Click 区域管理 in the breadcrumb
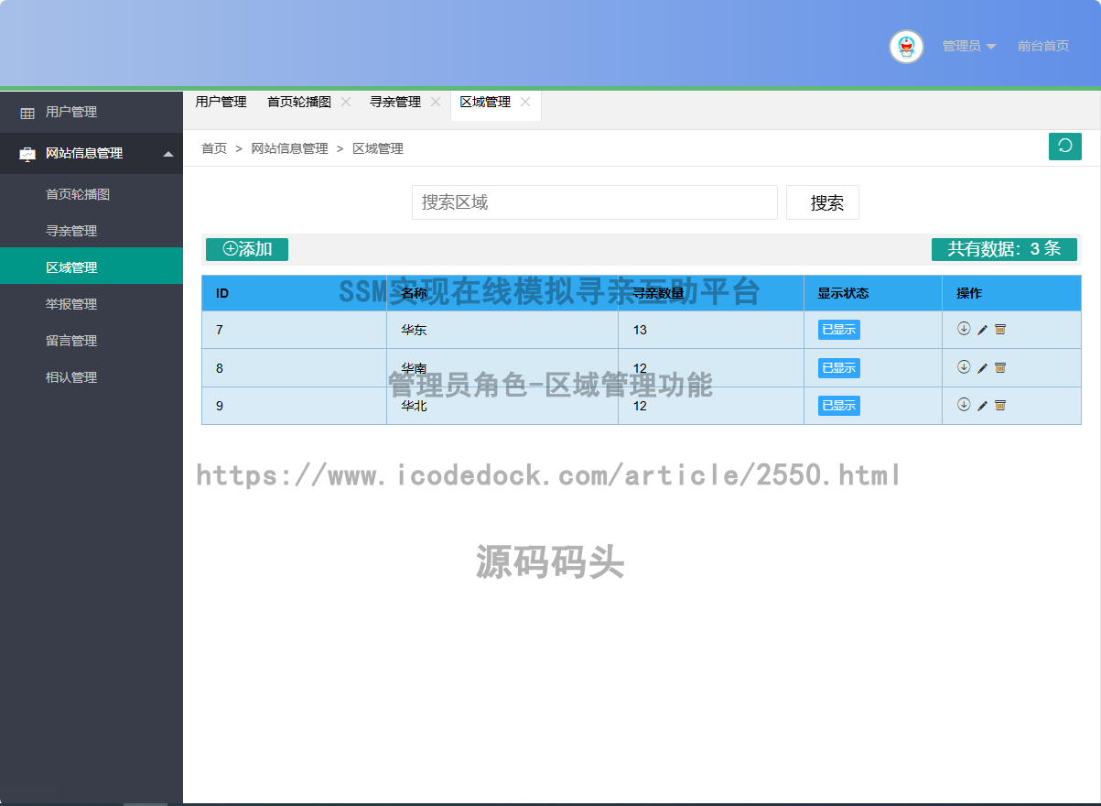 coord(378,148)
